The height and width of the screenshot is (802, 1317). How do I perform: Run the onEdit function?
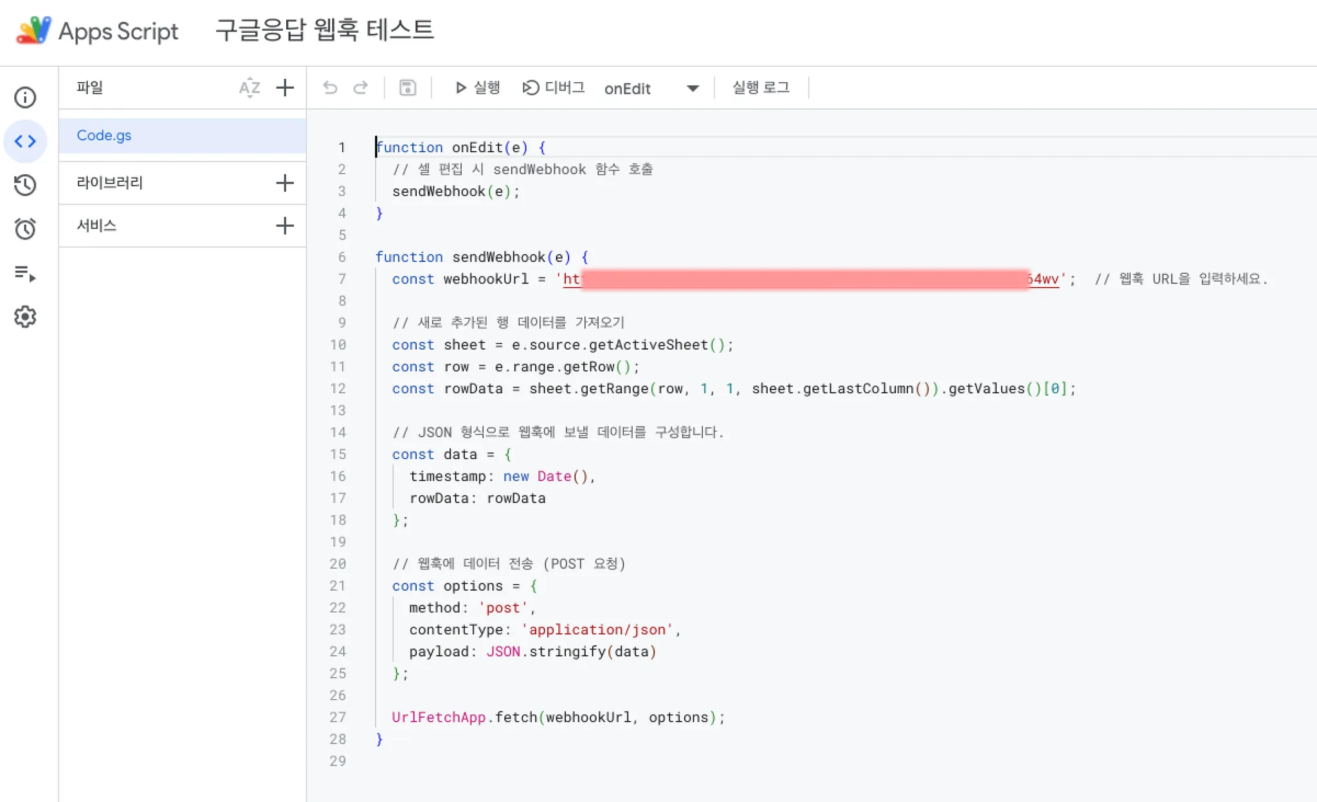point(477,87)
